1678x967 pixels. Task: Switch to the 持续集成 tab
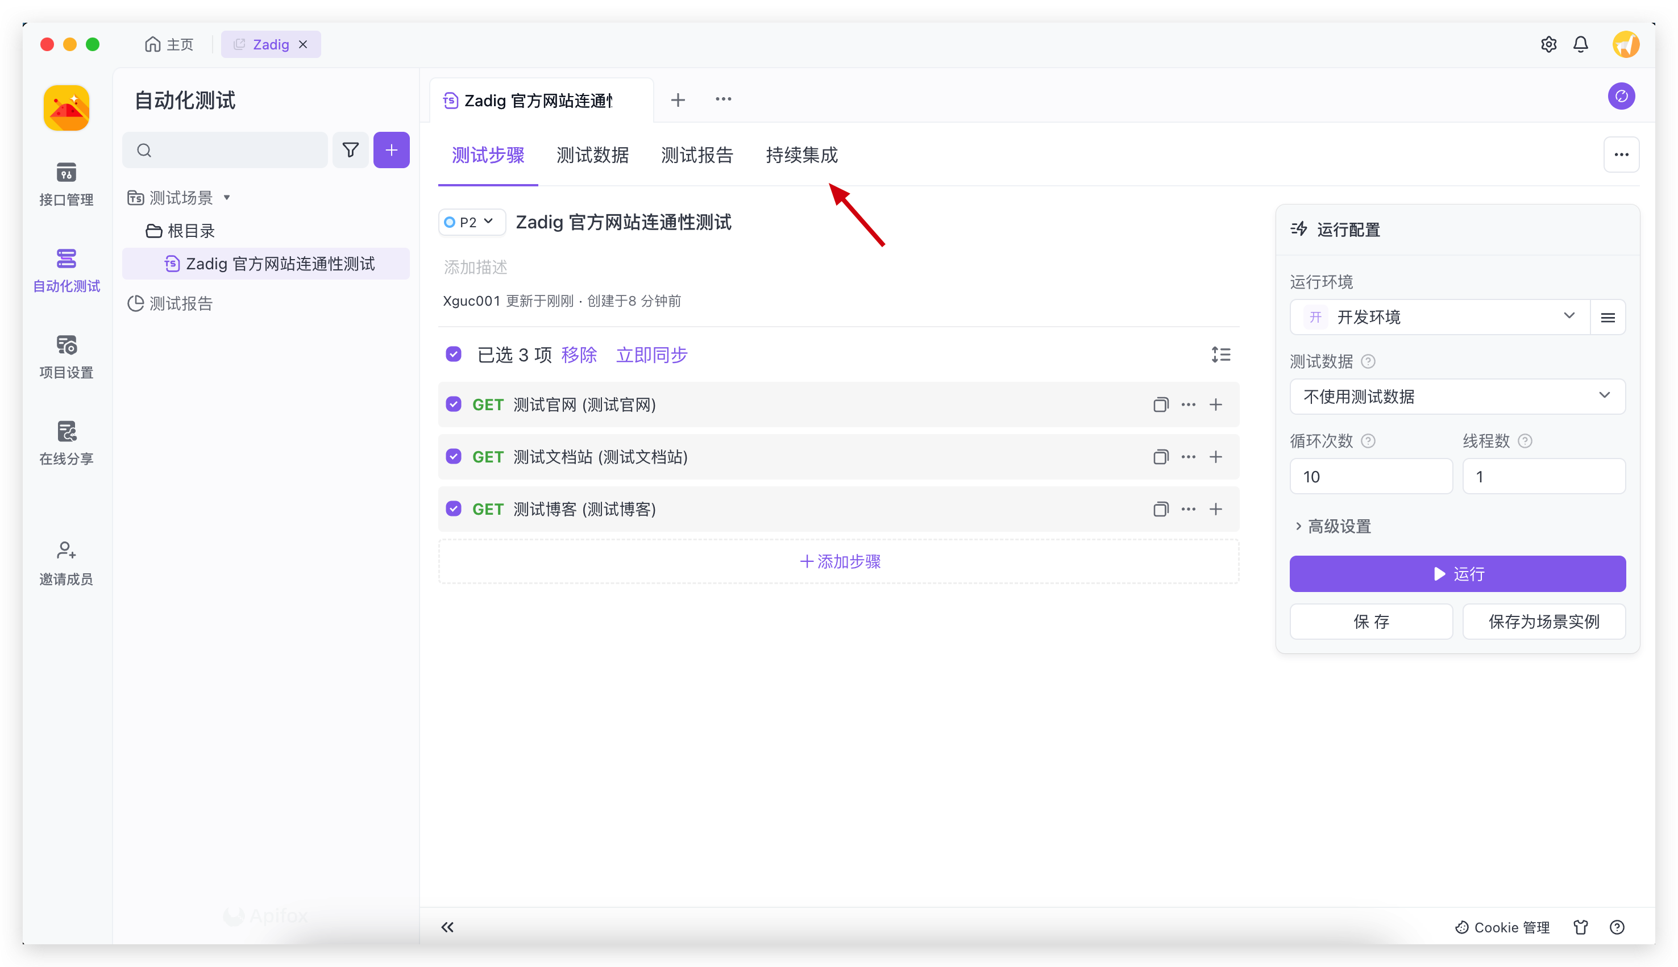coord(801,155)
